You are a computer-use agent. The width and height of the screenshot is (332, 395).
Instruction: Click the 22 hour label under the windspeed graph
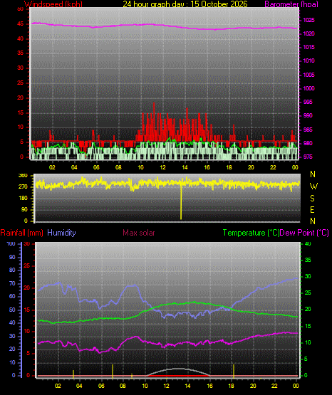click(x=273, y=167)
